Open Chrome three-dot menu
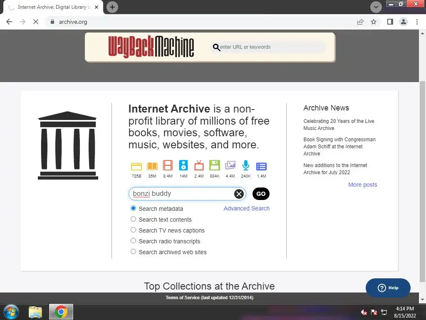 click(417, 22)
